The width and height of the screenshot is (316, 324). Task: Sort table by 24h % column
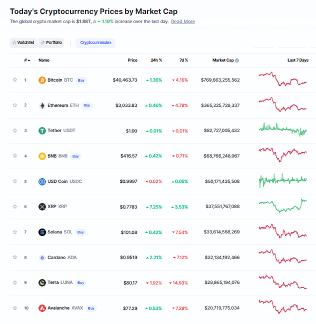156,60
